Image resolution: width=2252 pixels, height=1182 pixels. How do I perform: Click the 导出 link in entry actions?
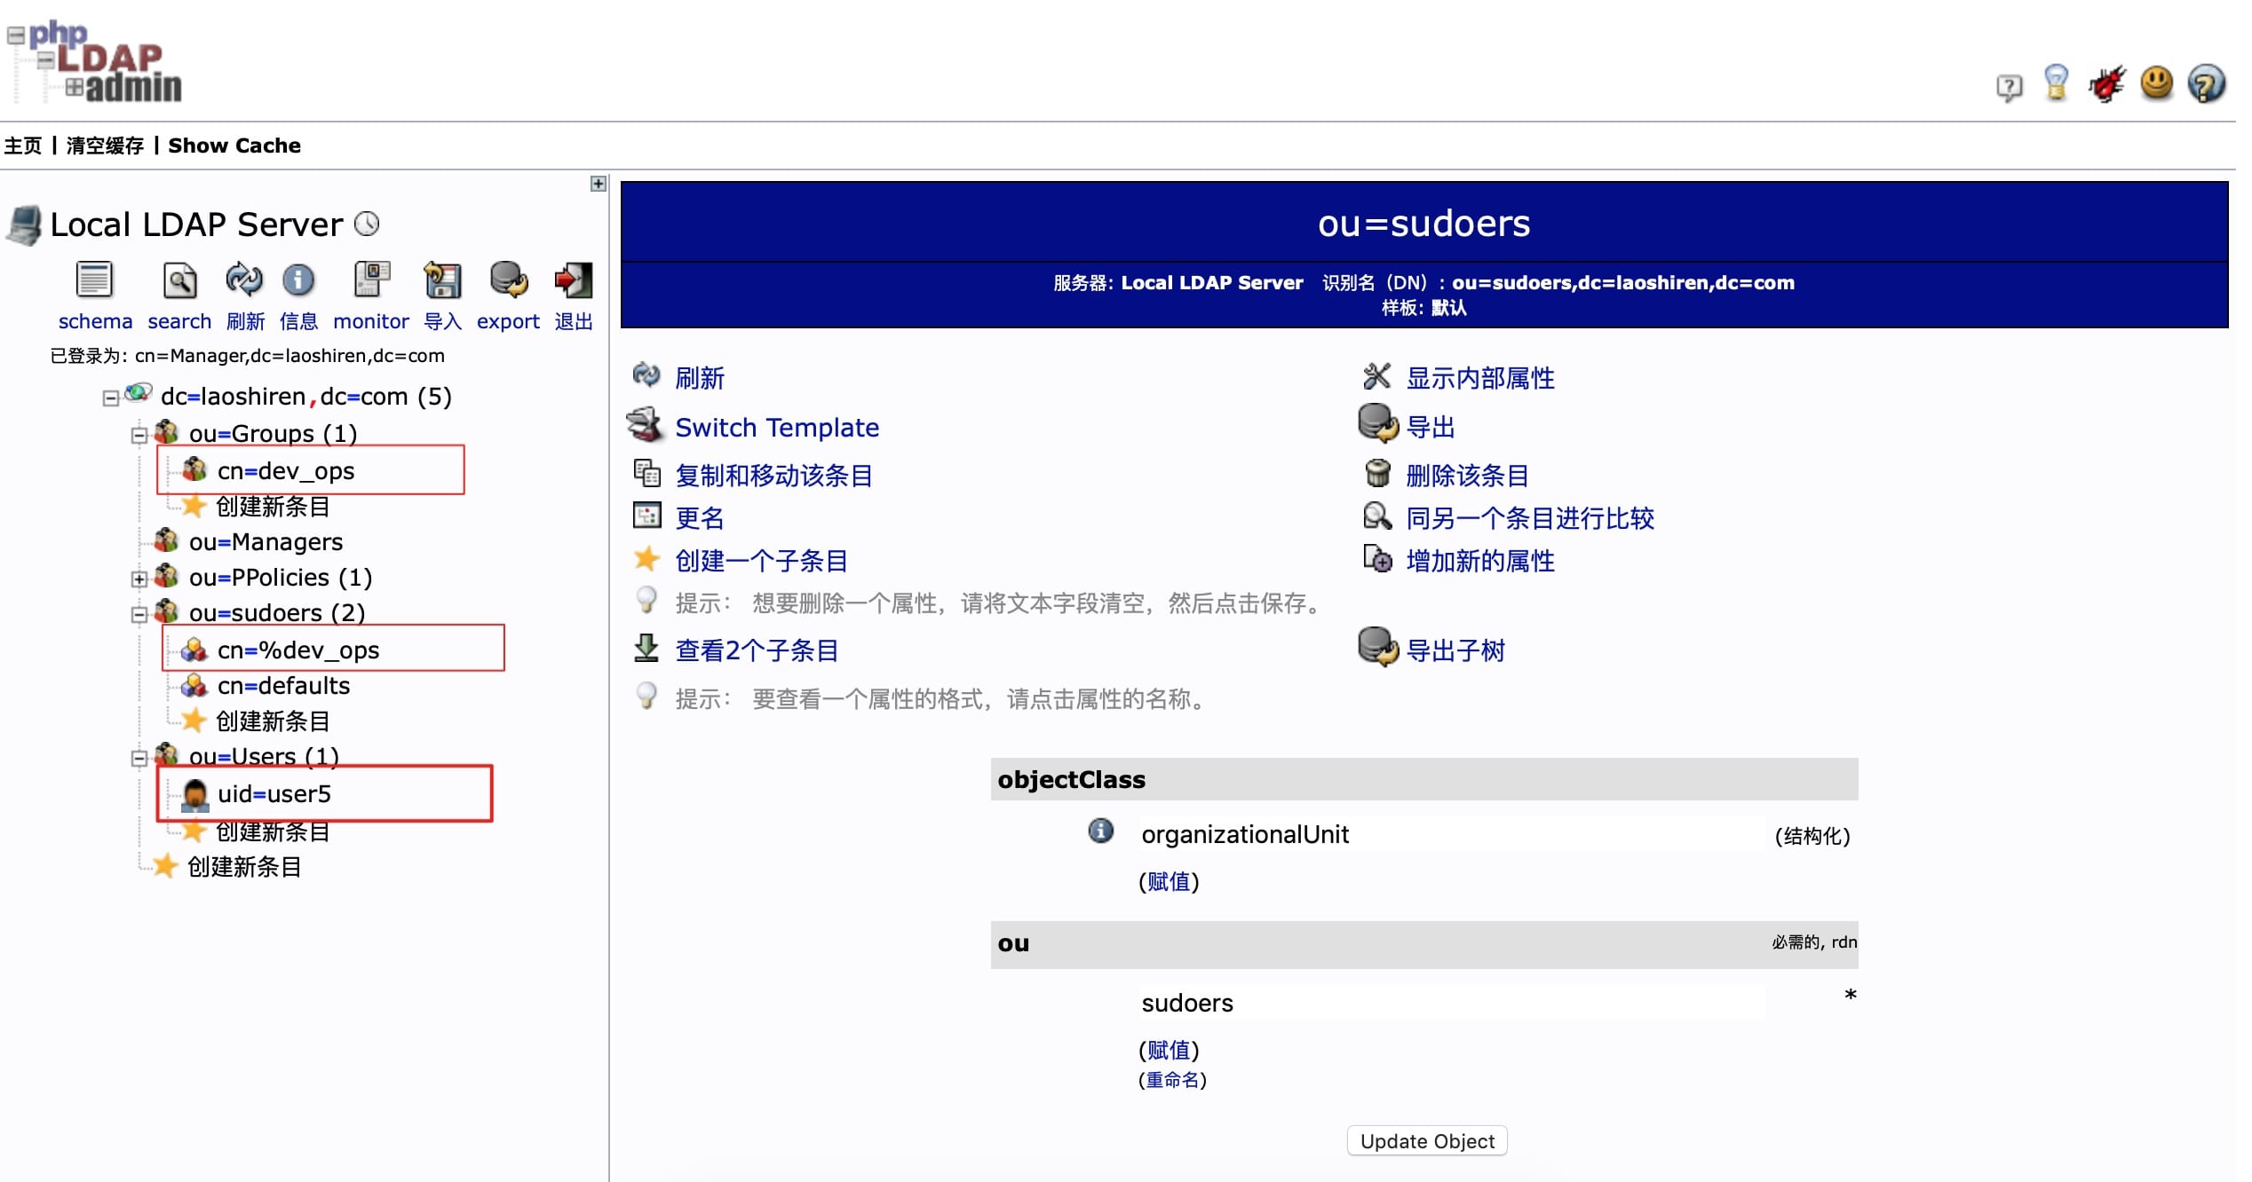(1431, 428)
